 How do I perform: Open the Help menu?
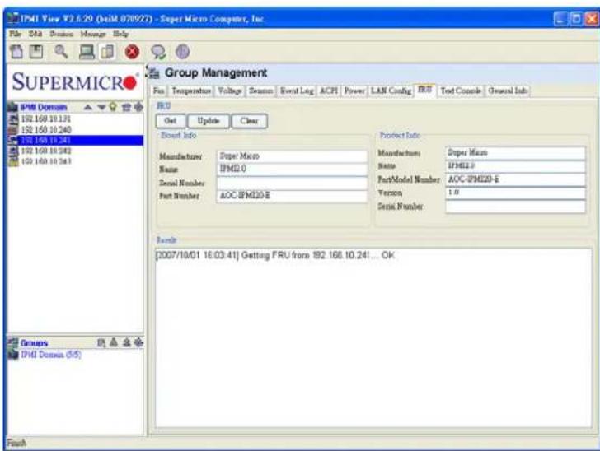(121, 34)
